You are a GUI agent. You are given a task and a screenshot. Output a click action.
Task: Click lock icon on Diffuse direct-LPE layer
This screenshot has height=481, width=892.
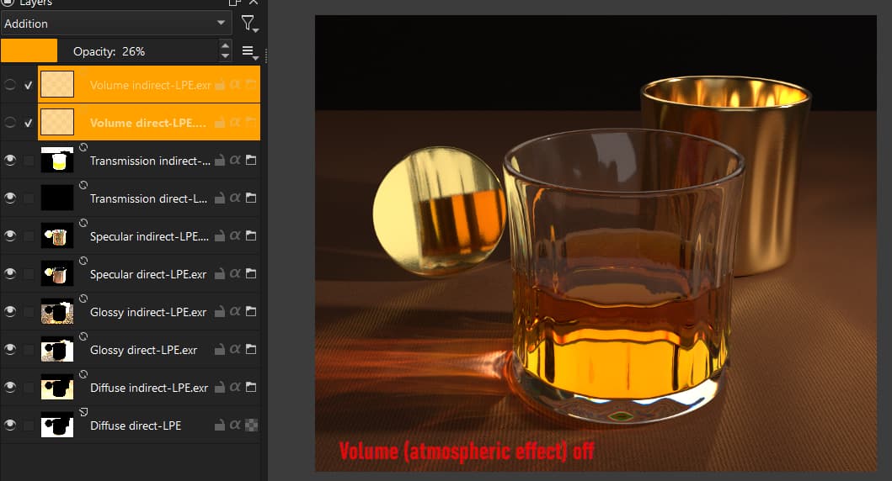pos(219,425)
